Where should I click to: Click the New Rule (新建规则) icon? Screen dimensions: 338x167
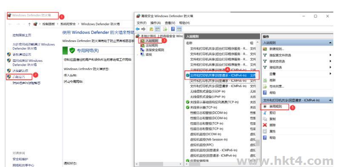265,49
